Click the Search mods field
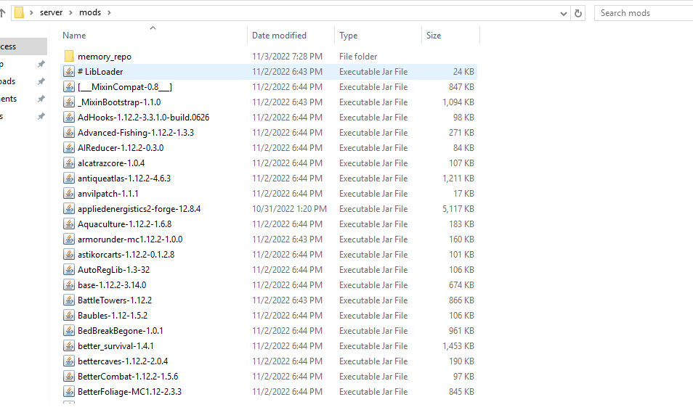Screen dimensions: 693x418 click(x=645, y=13)
